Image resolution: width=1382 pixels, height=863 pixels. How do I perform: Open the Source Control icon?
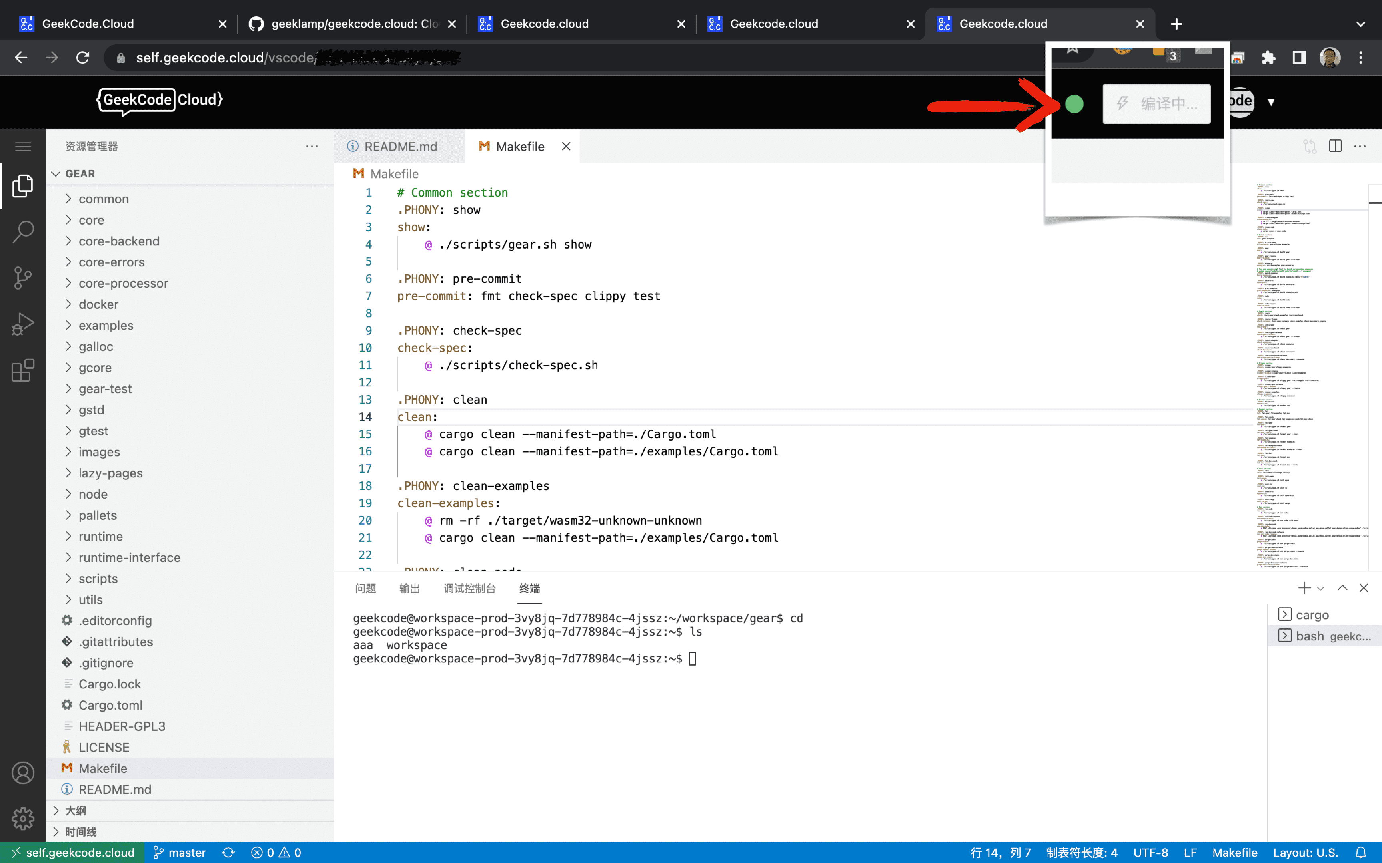pyautogui.click(x=23, y=278)
